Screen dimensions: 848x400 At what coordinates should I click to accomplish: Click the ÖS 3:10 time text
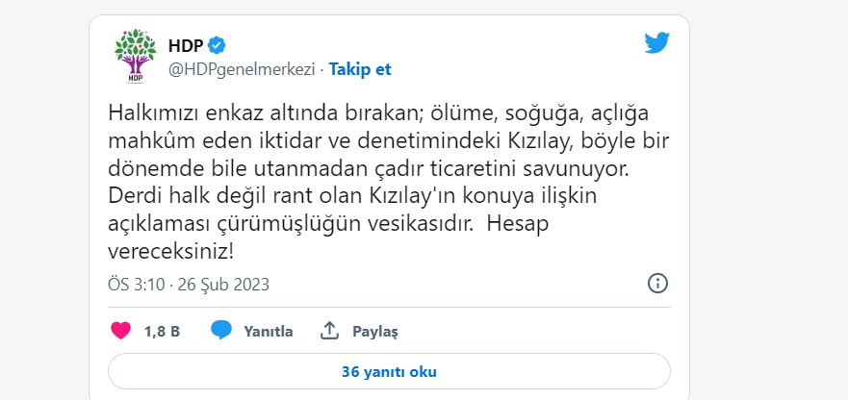[x=136, y=285]
